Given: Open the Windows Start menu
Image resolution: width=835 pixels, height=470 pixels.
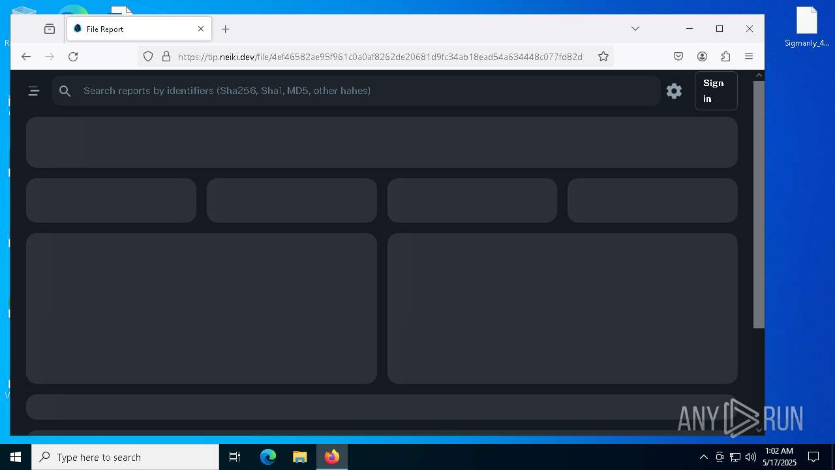Looking at the screenshot, I should click(x=16, y=457).
